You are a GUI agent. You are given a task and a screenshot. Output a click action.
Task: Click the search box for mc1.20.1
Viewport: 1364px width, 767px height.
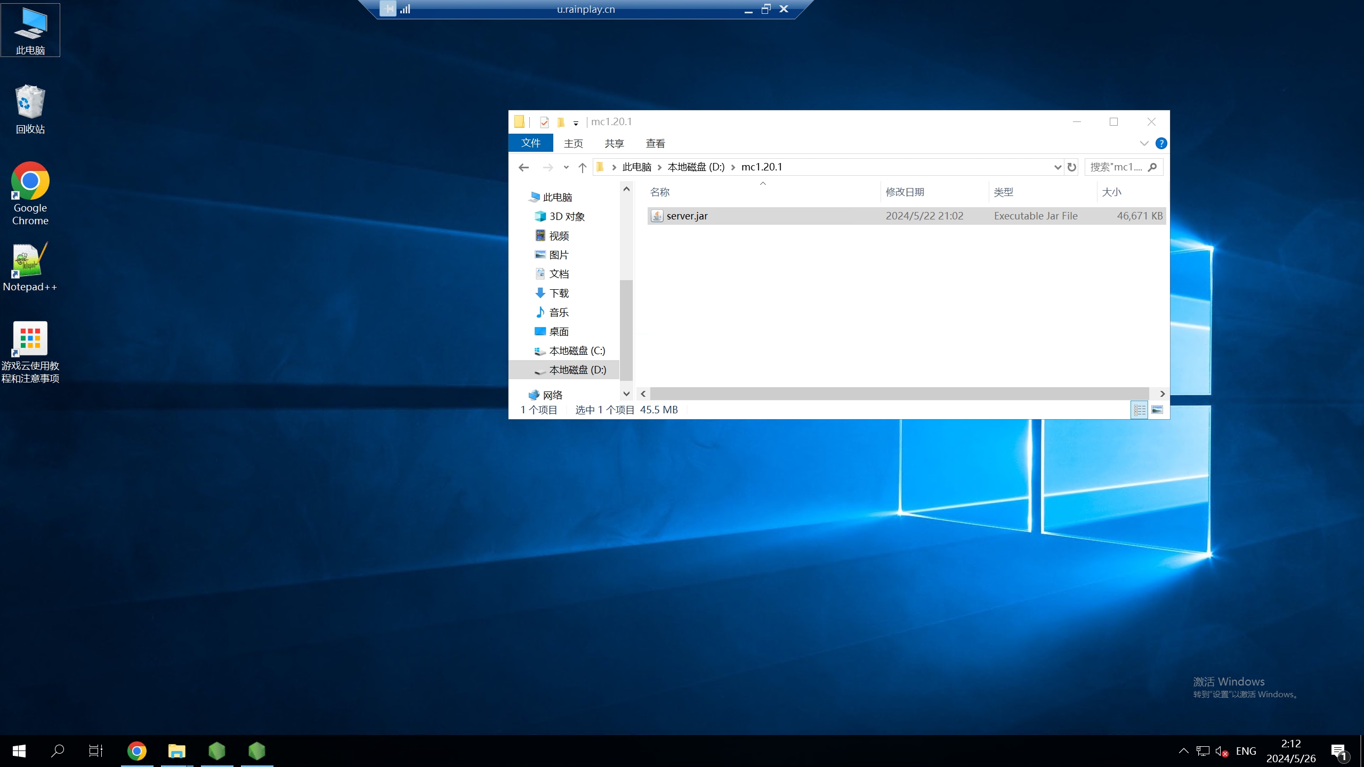pyautogui.click(x=1117, y=167)
